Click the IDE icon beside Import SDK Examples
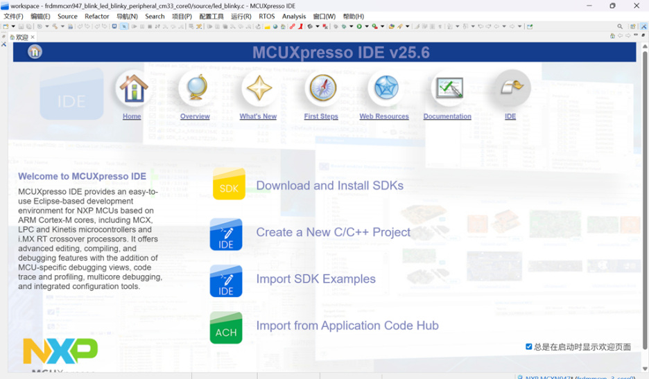 [x=226, y=281]
